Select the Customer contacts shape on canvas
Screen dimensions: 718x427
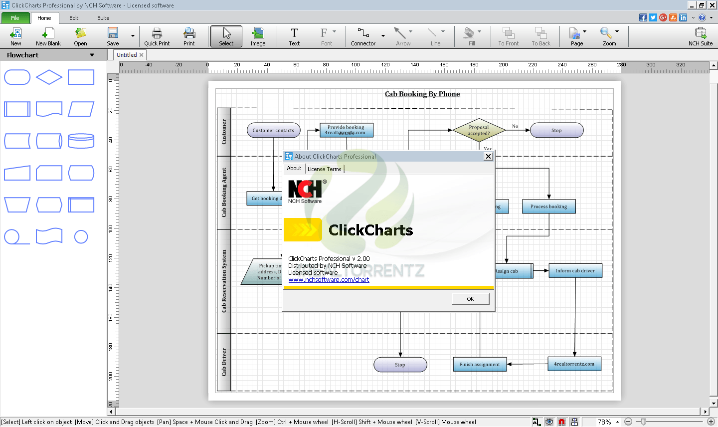[273, 130]
